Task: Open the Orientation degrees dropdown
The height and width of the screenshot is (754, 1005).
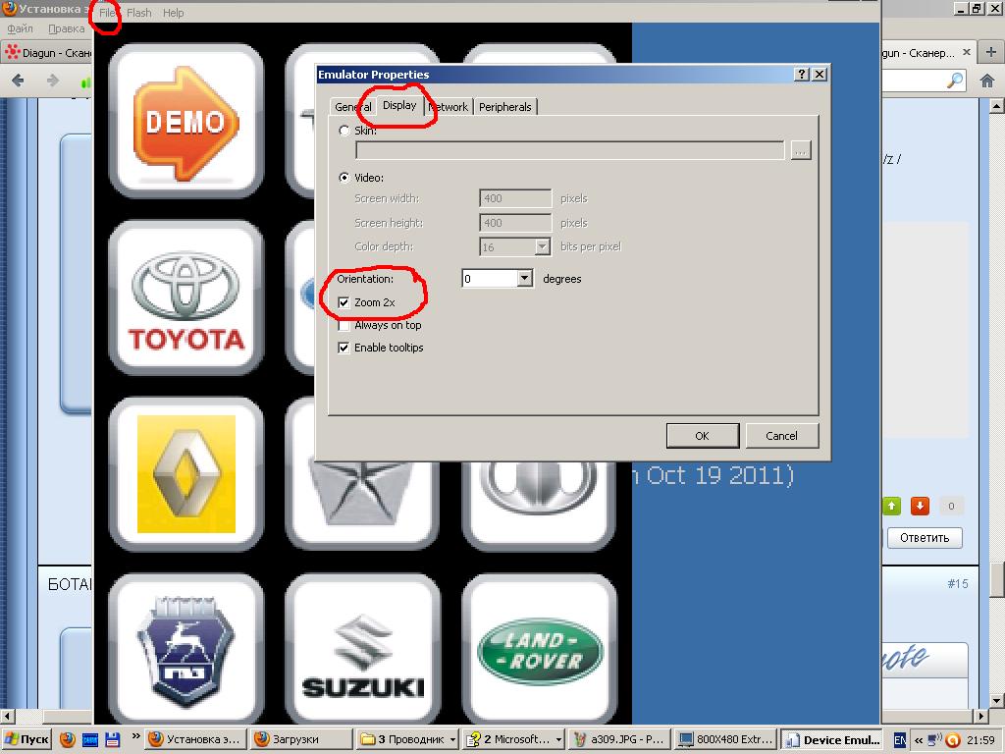Action: pyautogui.click(x=525, y=278)
